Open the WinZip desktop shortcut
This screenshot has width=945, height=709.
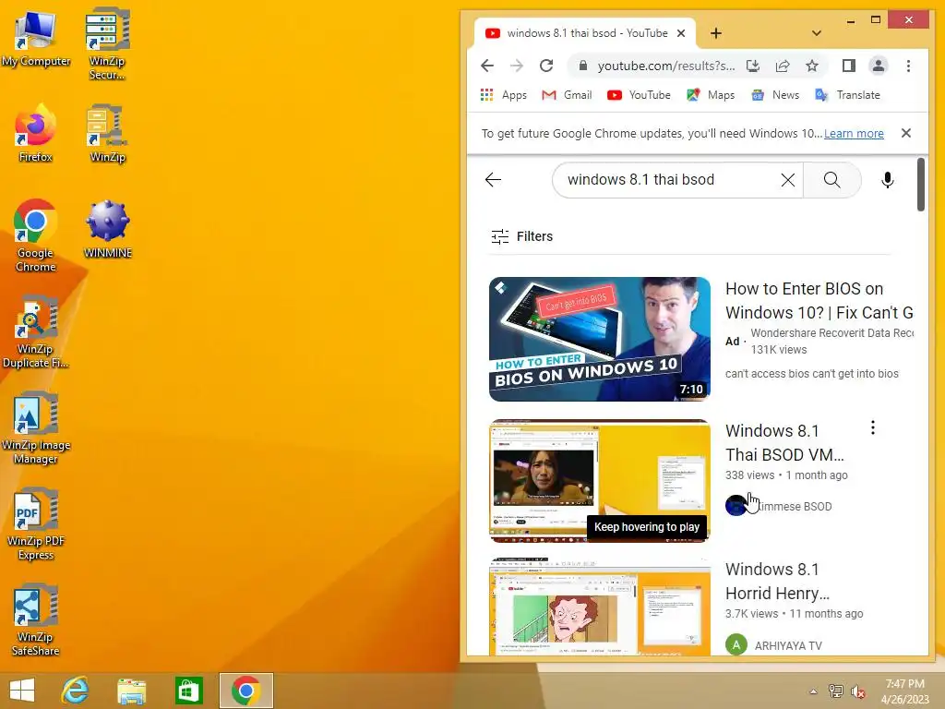107,134
